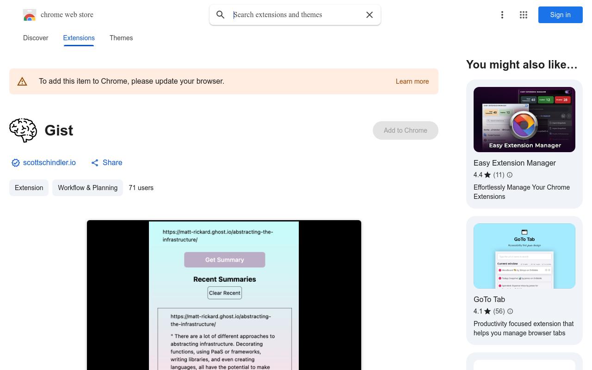592x370 pixels.
Task: Click the Chrome Web Store logo icon
Action: tap(30, 15)
